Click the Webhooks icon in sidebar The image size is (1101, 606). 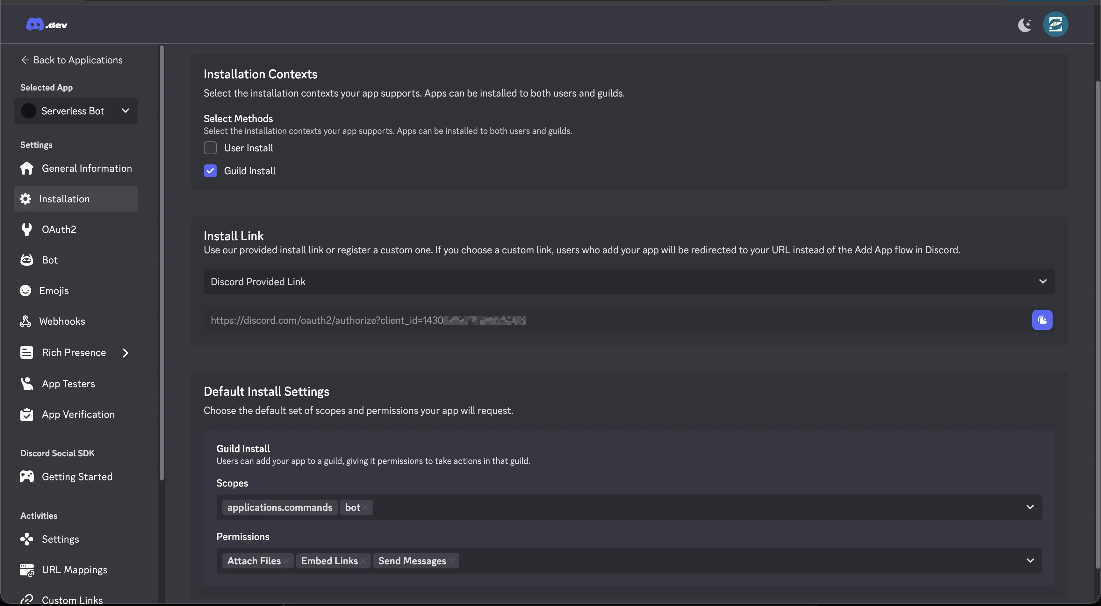tap(25, 321)
